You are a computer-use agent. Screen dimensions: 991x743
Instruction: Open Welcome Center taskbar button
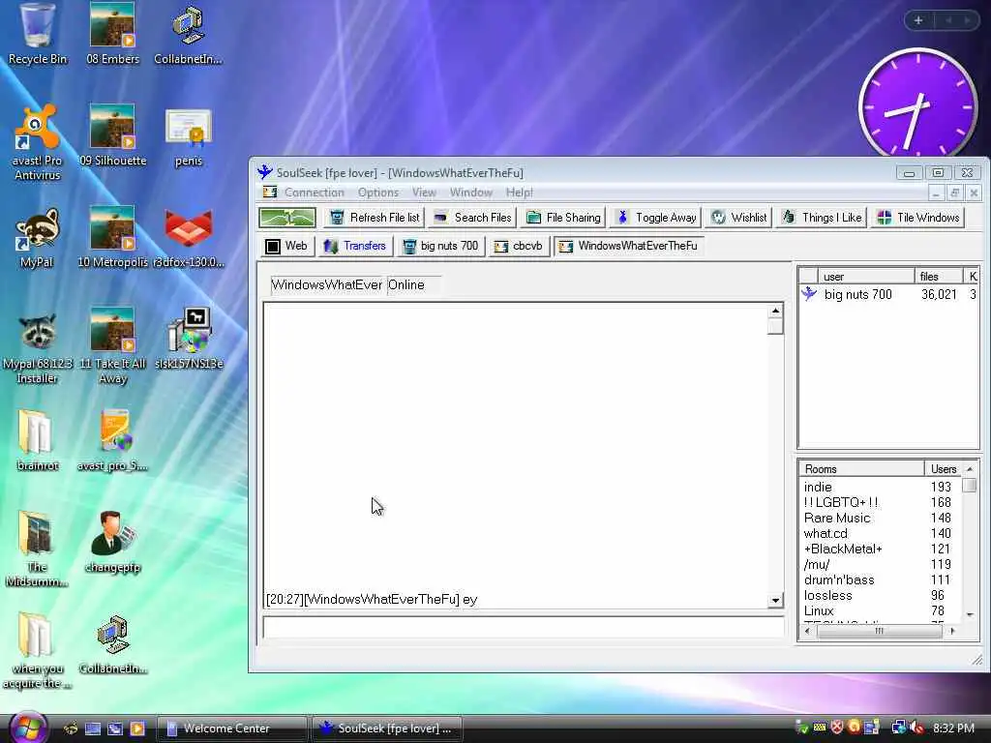231,728
